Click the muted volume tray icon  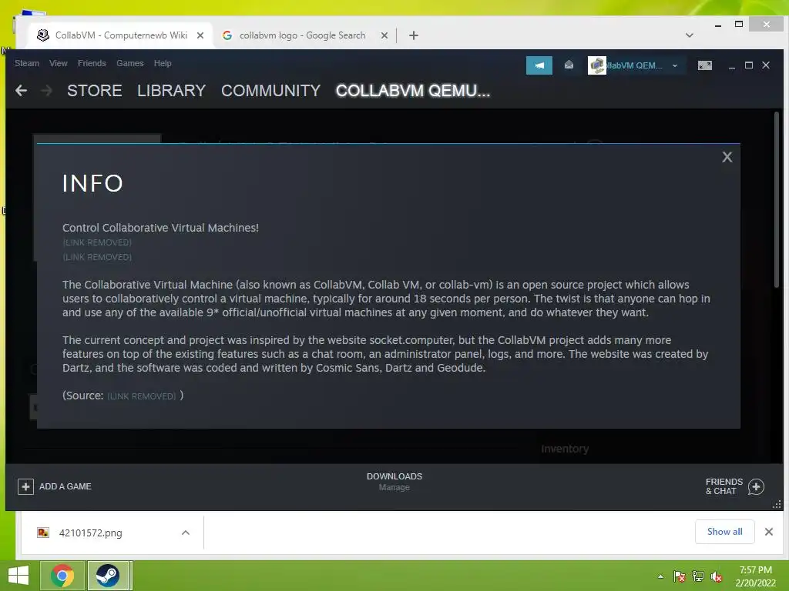(717, 576)
